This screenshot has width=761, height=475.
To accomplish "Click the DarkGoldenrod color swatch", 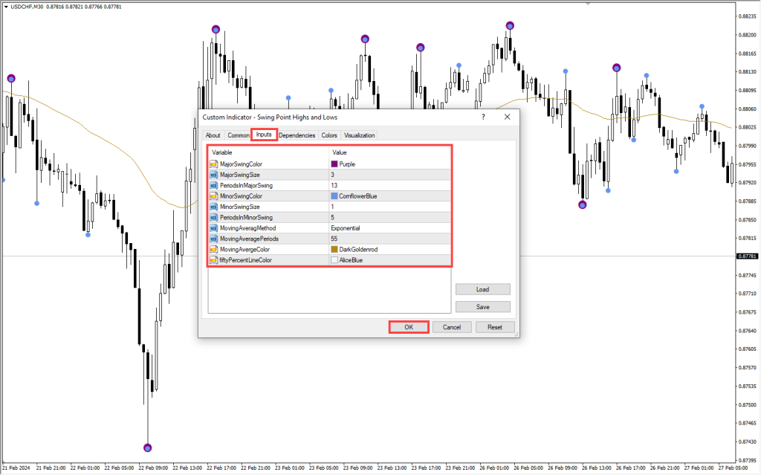I will (334, 250).
